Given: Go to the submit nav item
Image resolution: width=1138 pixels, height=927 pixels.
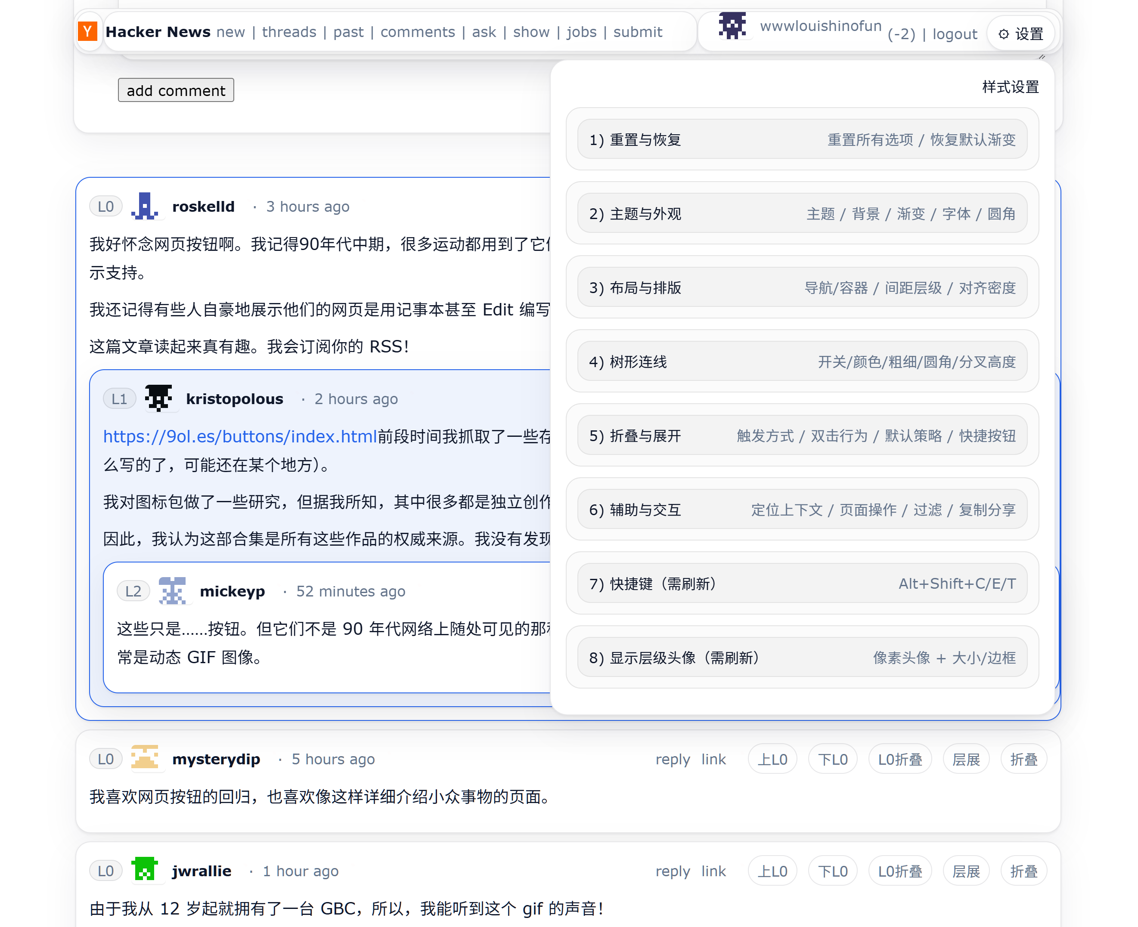Looking at the screenshot, I should pos(637,32).
